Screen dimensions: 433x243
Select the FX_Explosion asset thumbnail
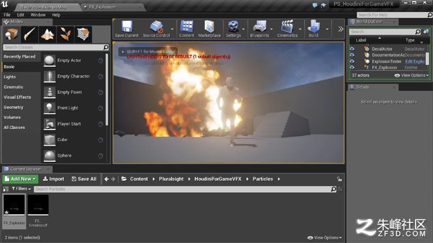14,205
